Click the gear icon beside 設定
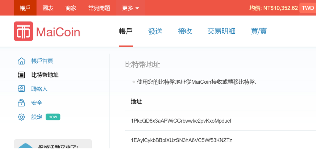The height and width of the screenshot is (168, 316). coord(21,117)
